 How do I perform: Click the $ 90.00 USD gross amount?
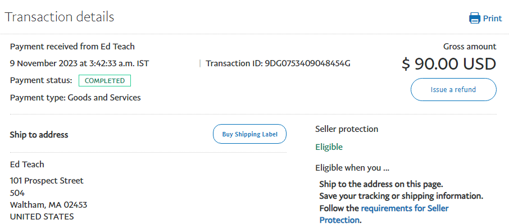click(x=449, y=63)
